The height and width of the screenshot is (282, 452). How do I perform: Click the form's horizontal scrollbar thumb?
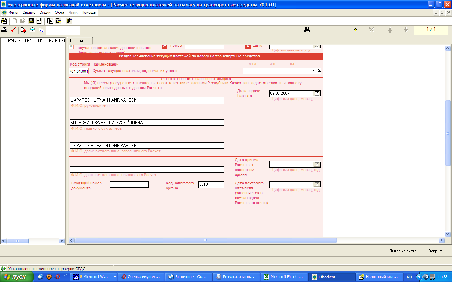(x=206, y=240)
